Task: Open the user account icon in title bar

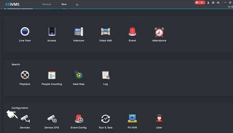Action: coord(208,3)
